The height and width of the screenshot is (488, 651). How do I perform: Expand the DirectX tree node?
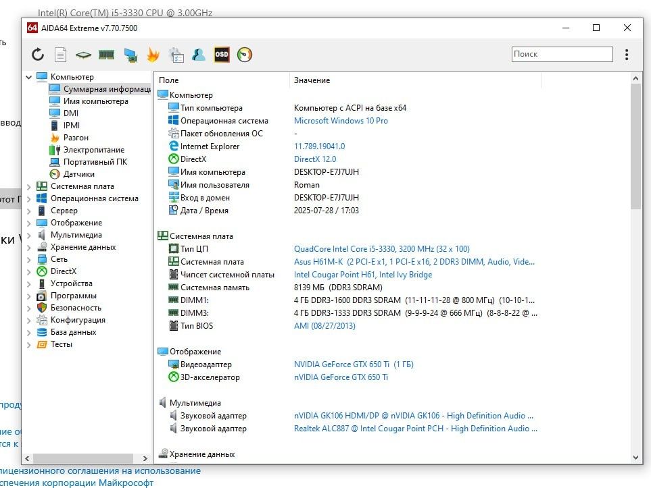click(x=28, y=271)
